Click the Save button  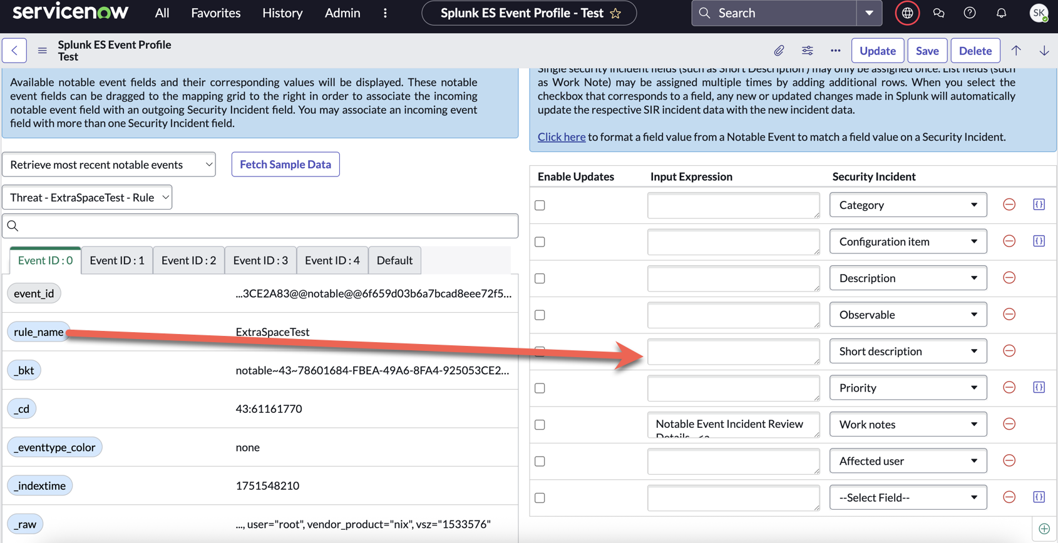click(x=927, y=51)
